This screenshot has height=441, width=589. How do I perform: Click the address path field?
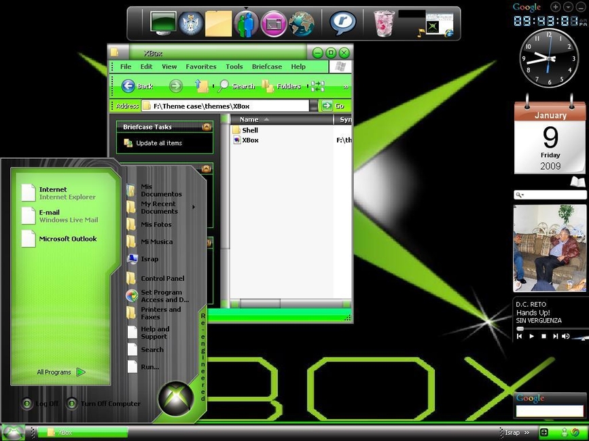click(226, 106)
